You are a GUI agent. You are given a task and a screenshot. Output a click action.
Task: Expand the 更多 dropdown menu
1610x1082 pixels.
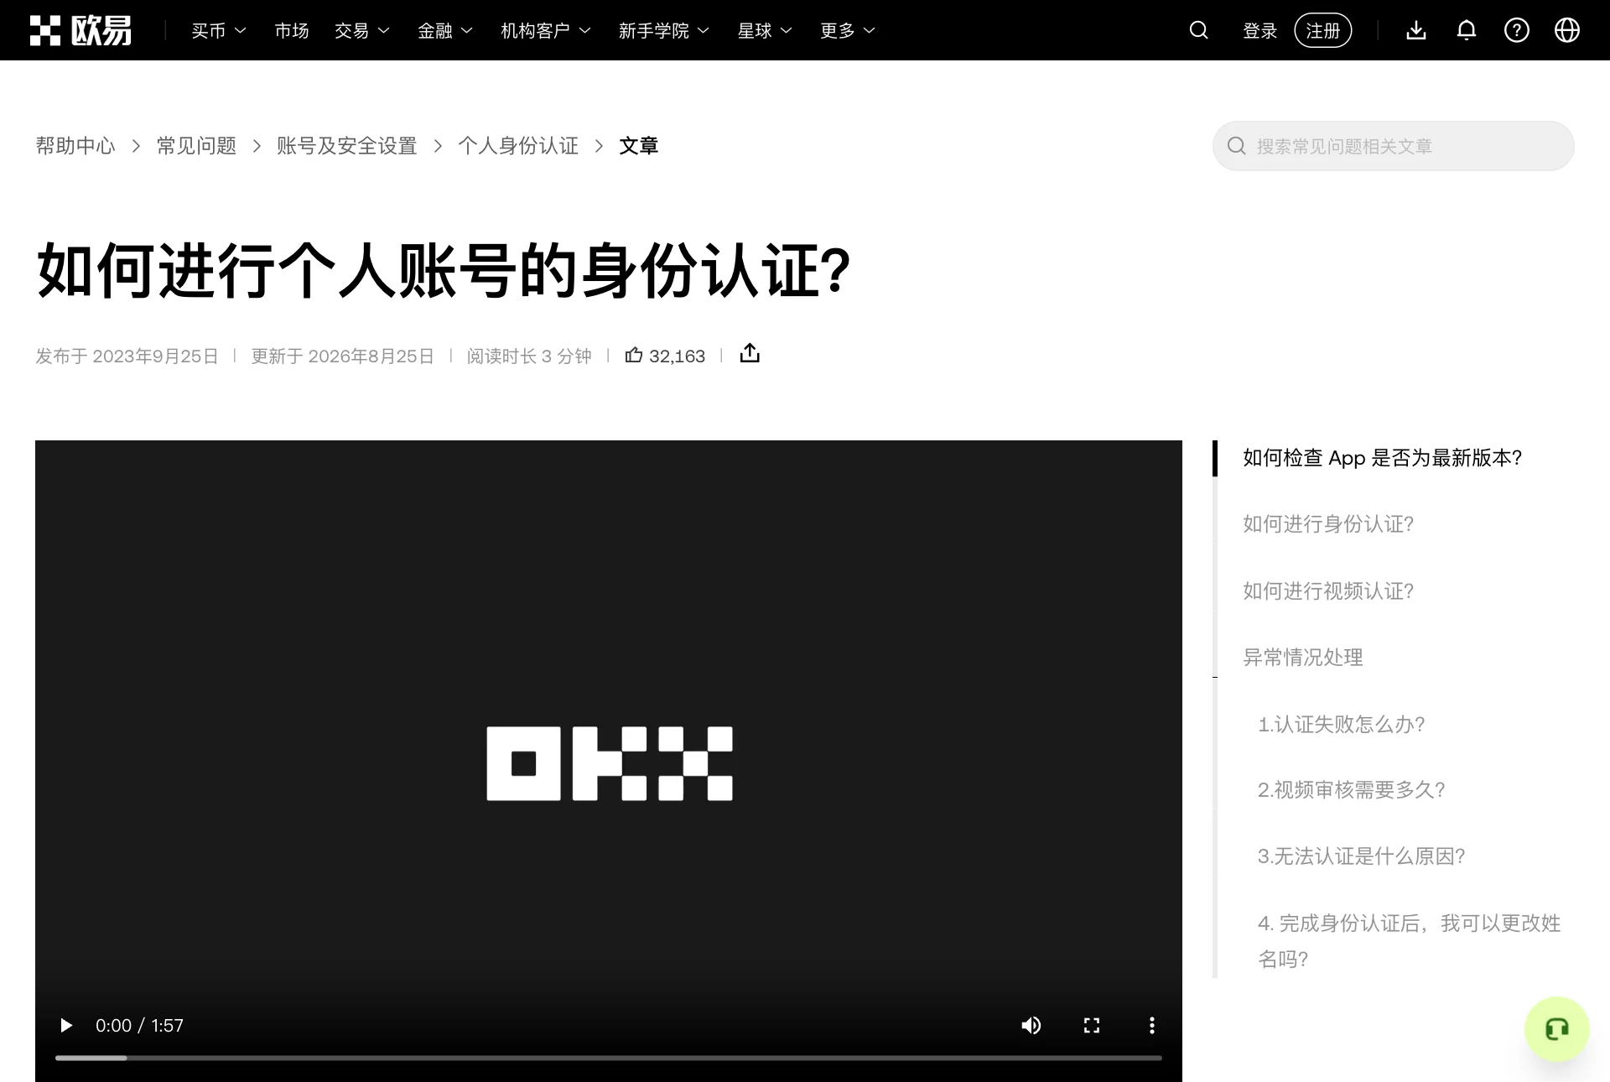(848, 31)
